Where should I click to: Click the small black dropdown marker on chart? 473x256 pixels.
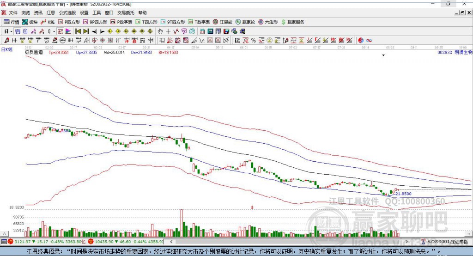[x=383, y=55]
